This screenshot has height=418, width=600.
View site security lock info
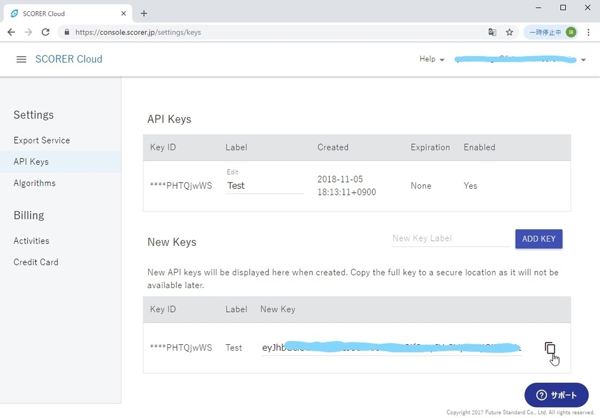(x=67, y=32)
